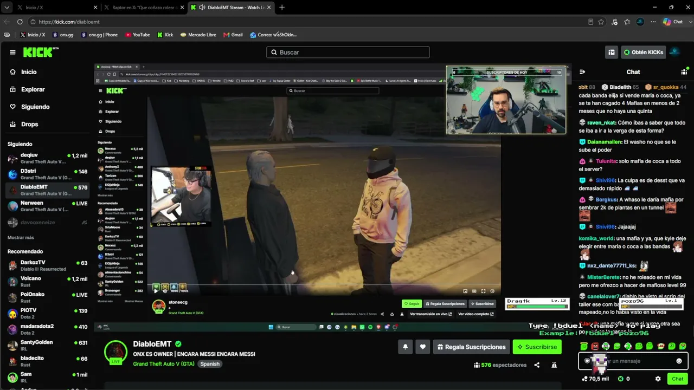Open the Gmail bookmark
Viewport: 694px width, 390px height.
tap(233, 35)
